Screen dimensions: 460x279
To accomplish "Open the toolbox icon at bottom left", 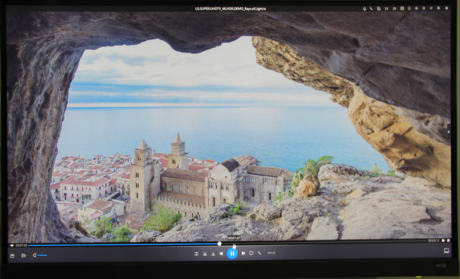I will pos(12,255).
